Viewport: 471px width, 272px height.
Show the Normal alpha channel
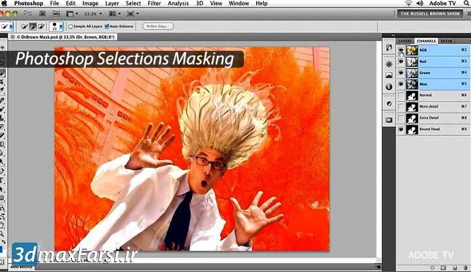(401, 96)
